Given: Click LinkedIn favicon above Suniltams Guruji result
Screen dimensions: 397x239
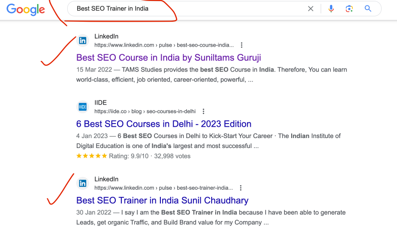Looking at the screenshot, I should [83, 40].
